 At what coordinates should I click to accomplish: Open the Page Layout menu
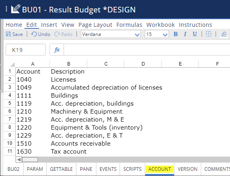tap(95, 25)
